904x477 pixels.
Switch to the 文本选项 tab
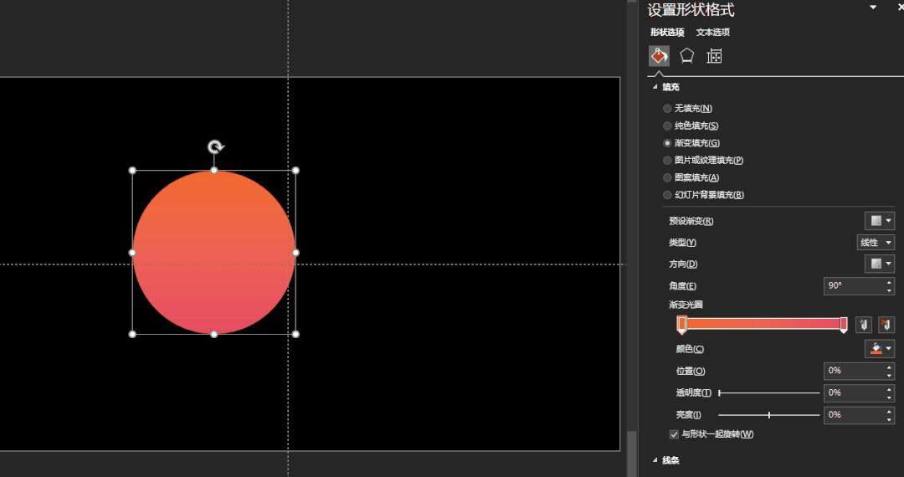pos(712,33)
